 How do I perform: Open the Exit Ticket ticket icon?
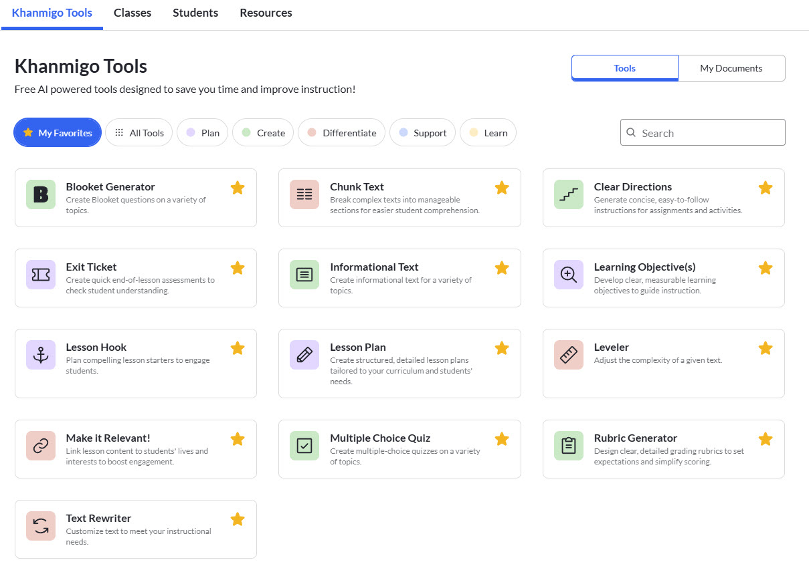40,274
